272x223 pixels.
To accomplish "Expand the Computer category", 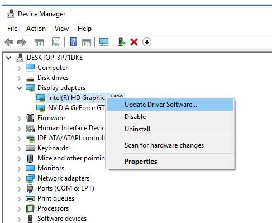I will click(x=19, y=68).
